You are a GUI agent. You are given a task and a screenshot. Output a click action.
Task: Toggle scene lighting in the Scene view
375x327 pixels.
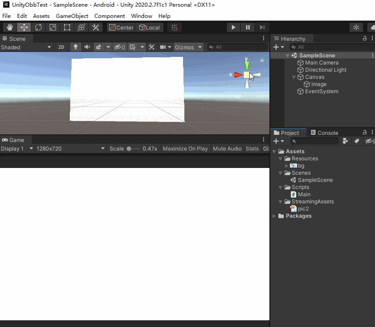coord(76,47)
